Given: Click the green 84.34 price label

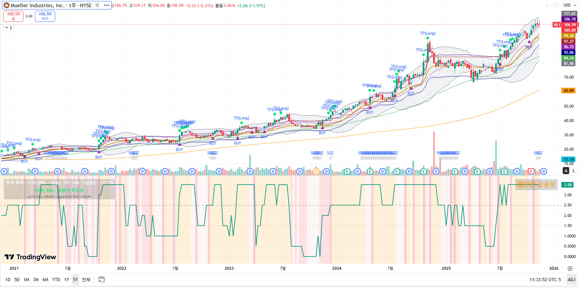Looking at the screenshot, I should click(569, 58).
